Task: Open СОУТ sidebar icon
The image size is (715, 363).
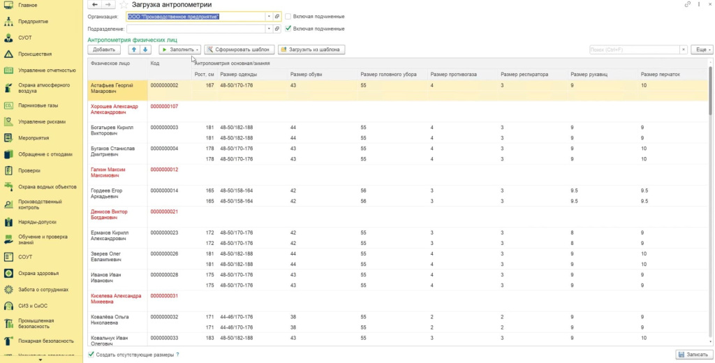Action: (x=8, y=257)
